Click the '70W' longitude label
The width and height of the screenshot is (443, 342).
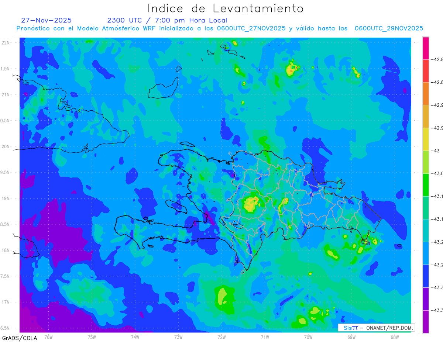coord(308,337)
